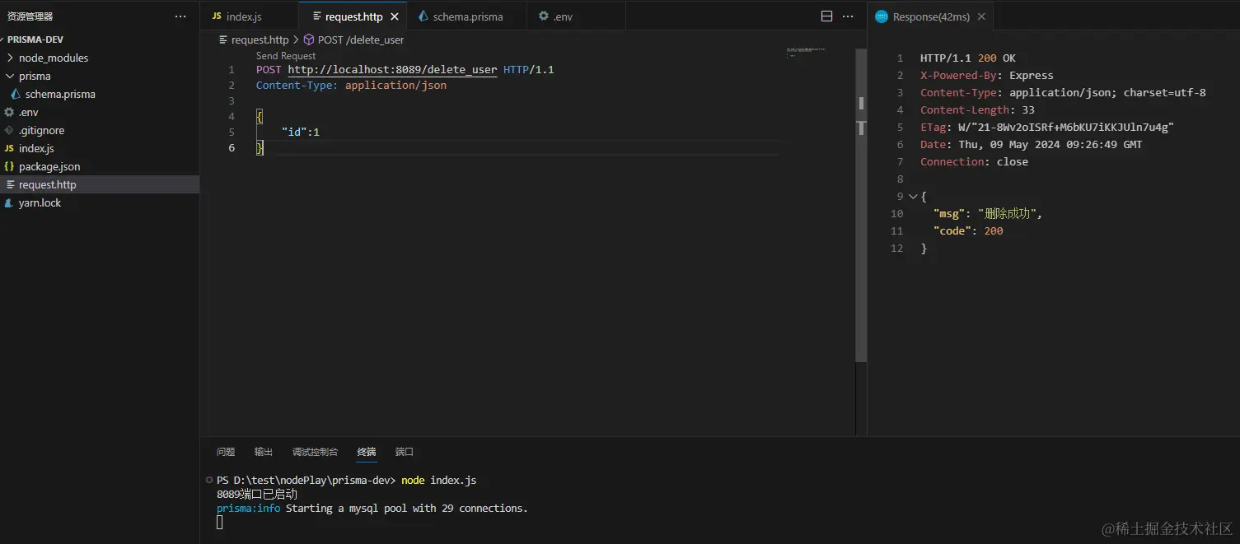This screenshot has width=1240, height=544.
Task: Click the node index.js terminal command
Action: click(438, 481)
